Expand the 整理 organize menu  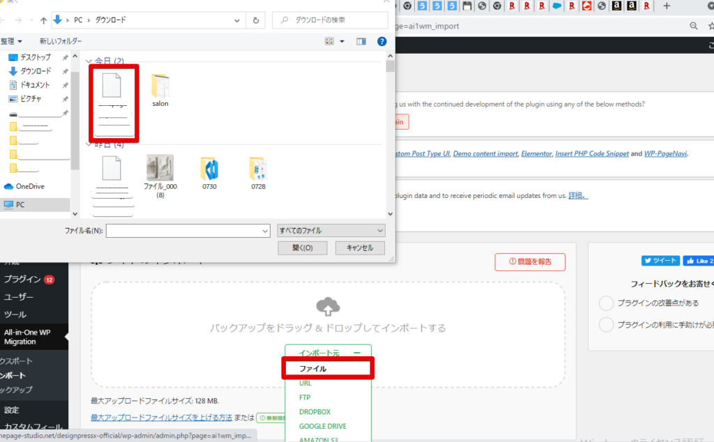pos(12,42)
